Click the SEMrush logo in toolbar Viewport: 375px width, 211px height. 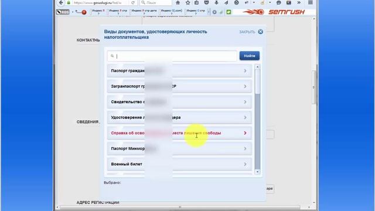pos(274,12)
